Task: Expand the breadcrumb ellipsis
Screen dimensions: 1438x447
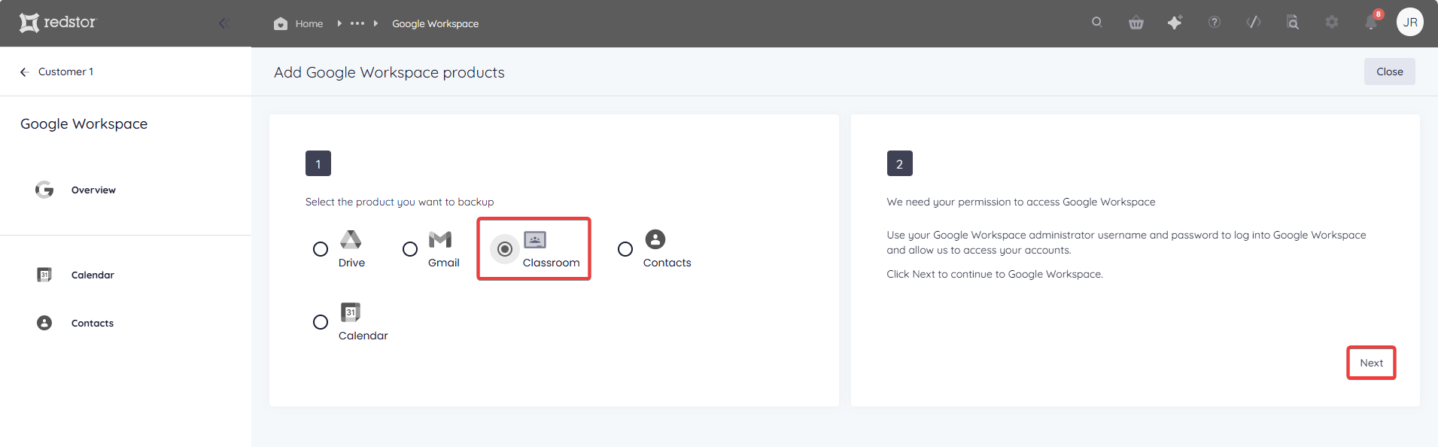Action: (357, 24)
